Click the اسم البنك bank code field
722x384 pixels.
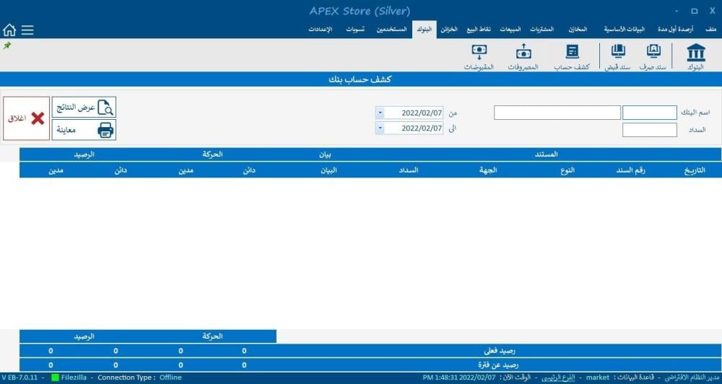point(649,113)
